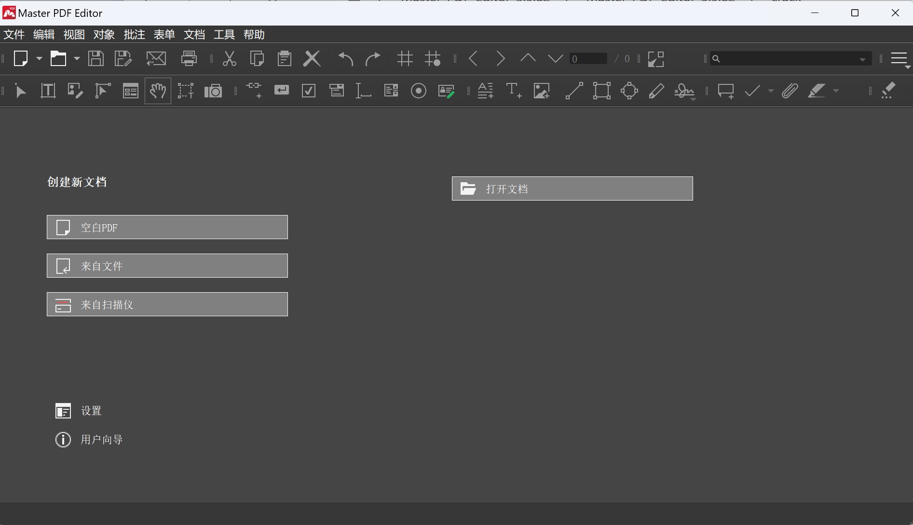Insert a button form field
Screen dimensions: 913x525
[282, 90]
